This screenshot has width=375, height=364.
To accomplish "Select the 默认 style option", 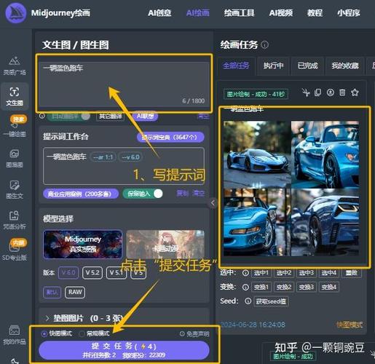I will tap(52, 292).
